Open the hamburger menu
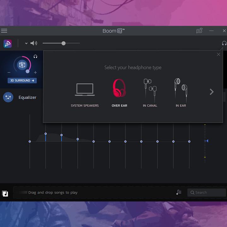The width and height of the screenshot is (227, 227). click(x=4, y=31)
